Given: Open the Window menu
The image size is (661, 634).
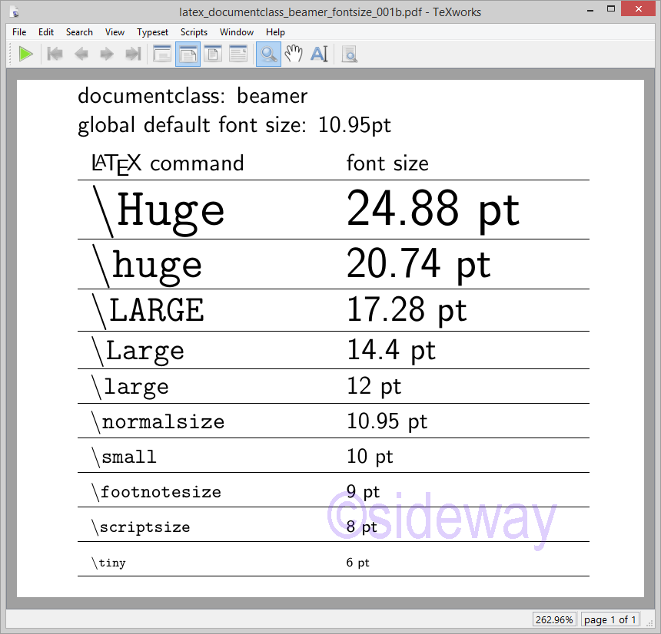Looking at the screenshot, I should point(237,32).
